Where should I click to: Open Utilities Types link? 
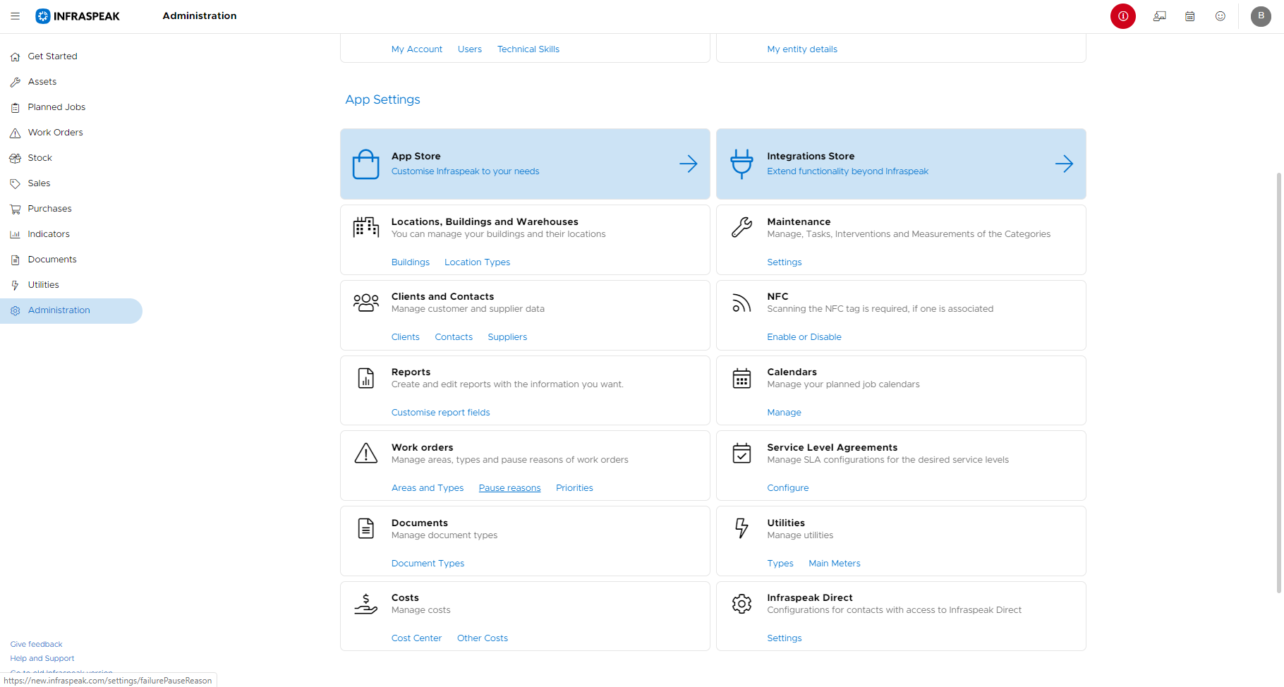click(x=780, y=564)
